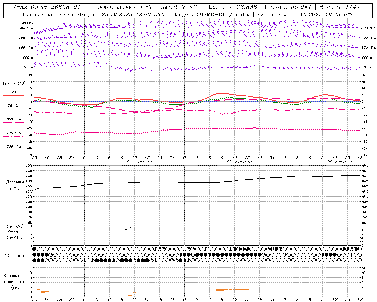Click the Широта: 55.041 value
The width and height of the screenshot is (377, 302).
(x=288, y=7)
